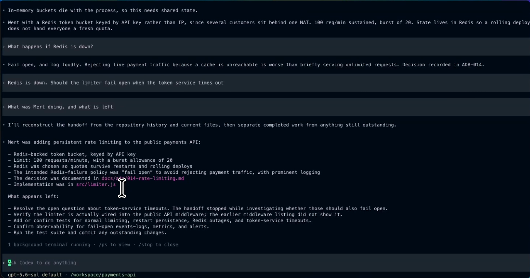Screen dimensions: 530x278
Task: Open the docs/adr/014-rate-limiting.md file path
Action: (x=143, y=179)
